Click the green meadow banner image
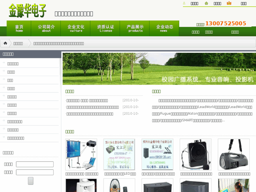Viewport: 256px width, 192px height. coord(159,69)
